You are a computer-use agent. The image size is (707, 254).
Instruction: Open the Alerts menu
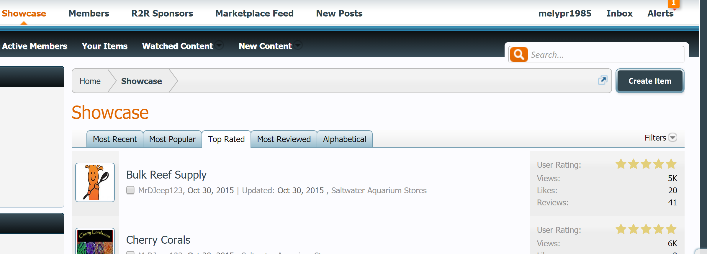coord(660,13)
